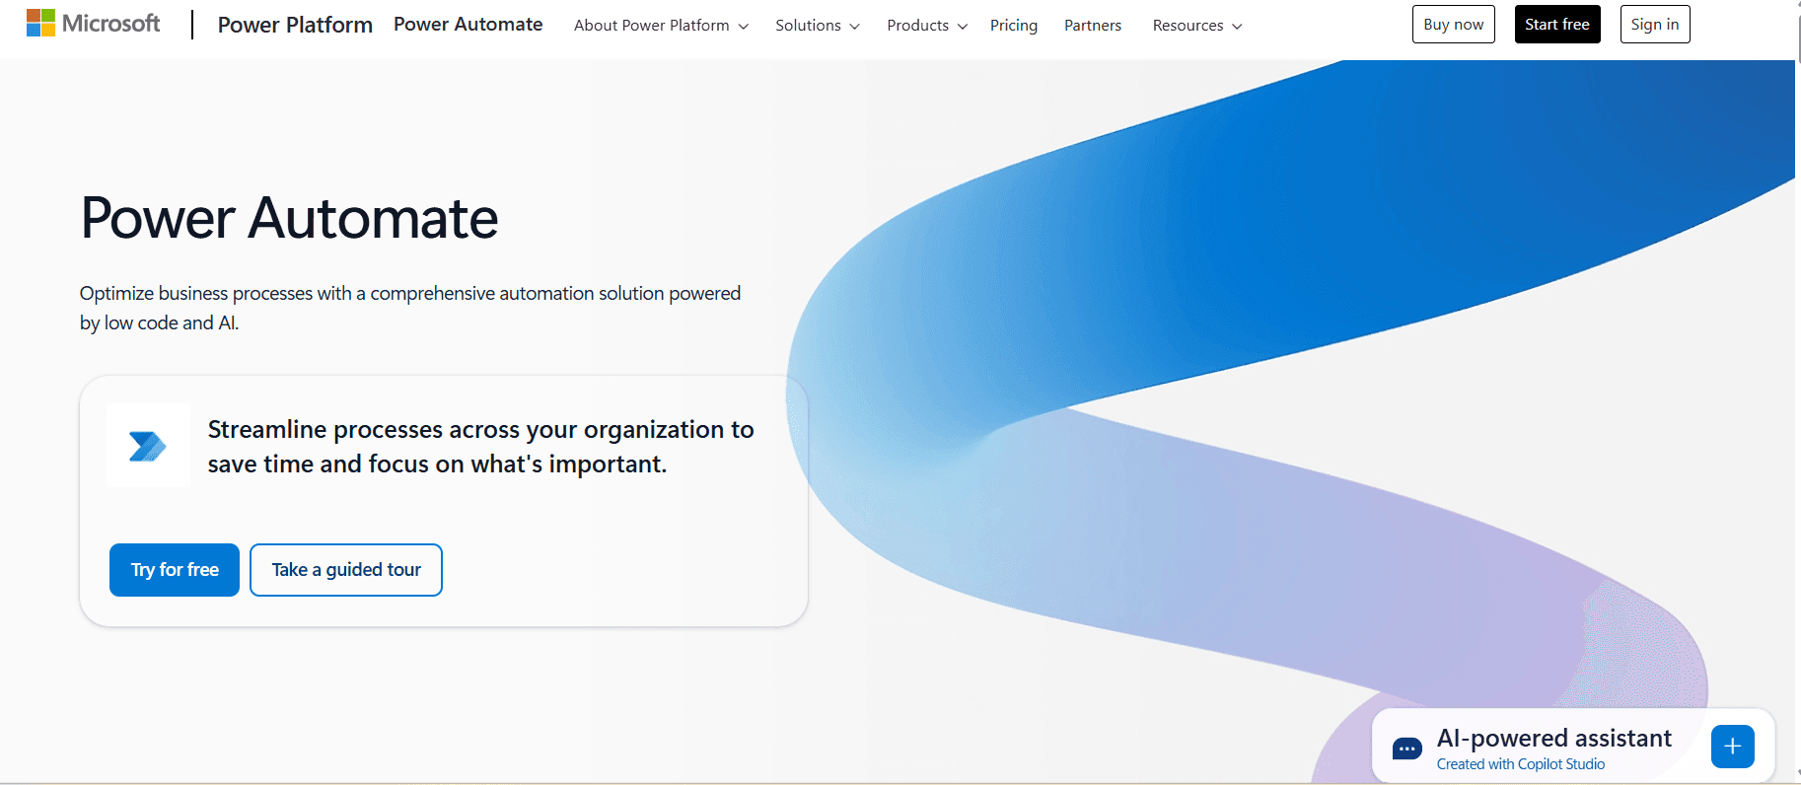The image size is (1801, 785).
Task: Go to the Partners menu item
Action: pos(1093,26)
